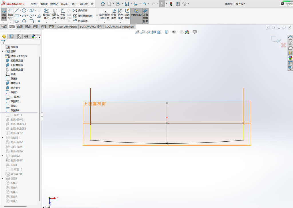Select the Arc sketch tool

24,16
